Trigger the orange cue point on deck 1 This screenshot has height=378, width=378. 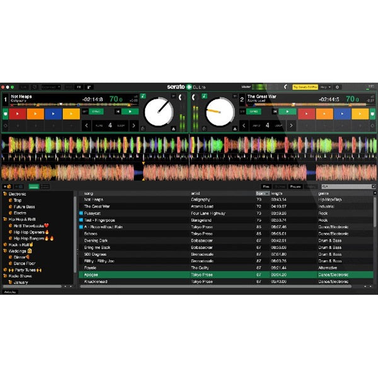[35, 113]
